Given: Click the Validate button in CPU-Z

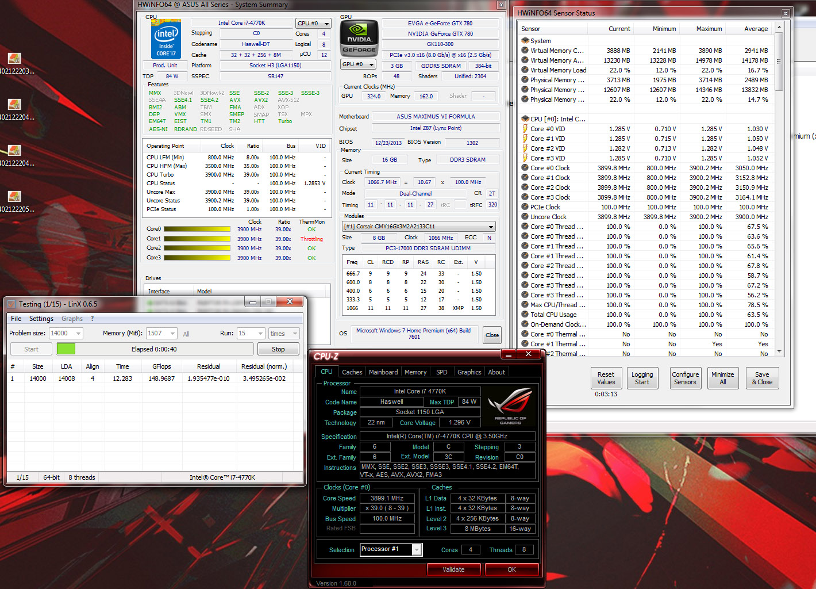Looking at the screenshot, I should [x=453, y=569].
